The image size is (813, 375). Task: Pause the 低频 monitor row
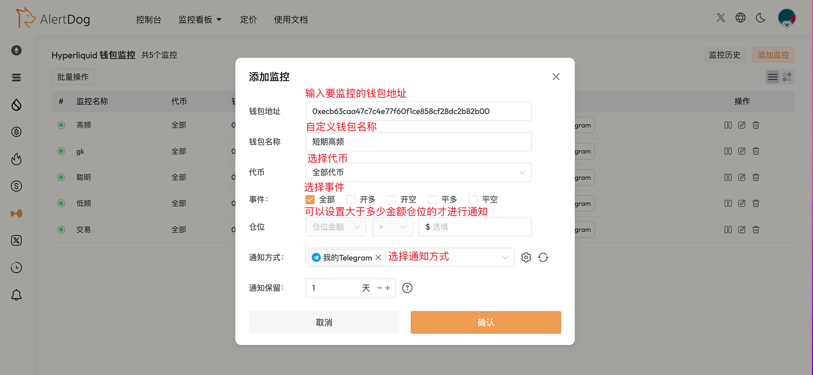(x=728, y=203)
